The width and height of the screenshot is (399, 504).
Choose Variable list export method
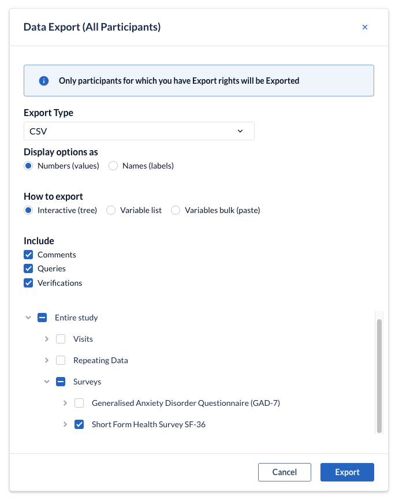(111, 210)
